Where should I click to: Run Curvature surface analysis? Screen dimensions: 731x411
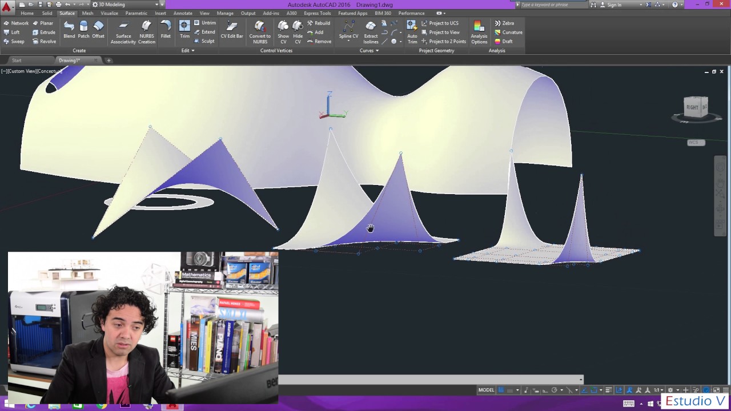pyautogui.click(x=508, y=33)
